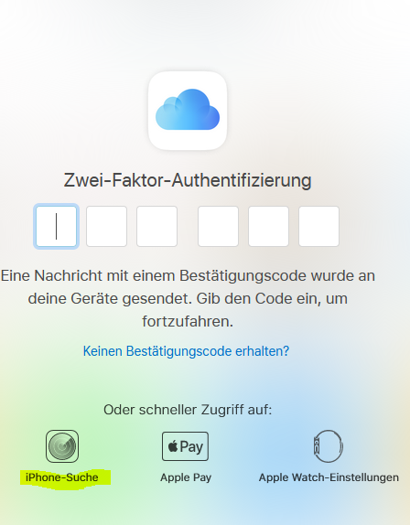Click the 'Eine Nachricht mit einem Bestätigungscode' paragraph
The width and height of the screenshot is (410, 525).
pos(188,299)
